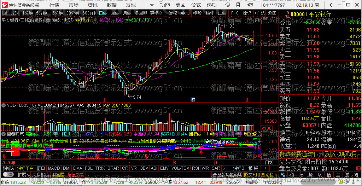Select the 30分钟 period

point(72,13)
